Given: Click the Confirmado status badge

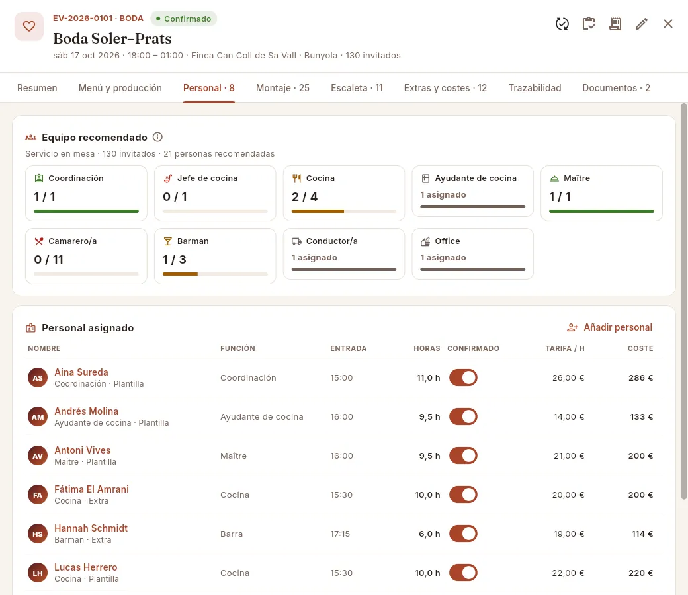Looking at the screenshot, I should pos(183,19).
